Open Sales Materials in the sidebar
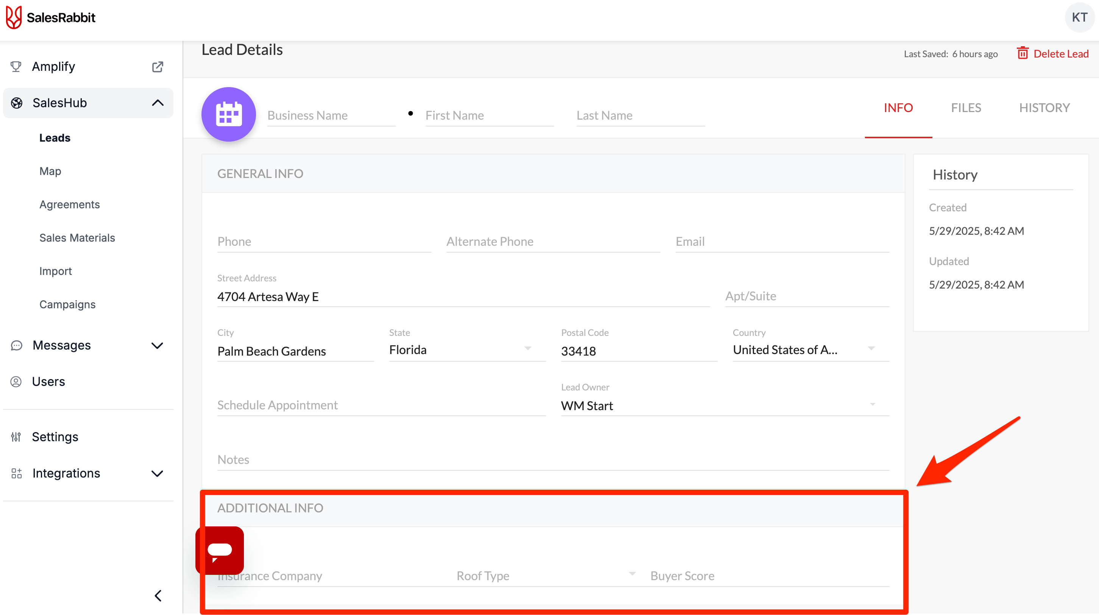This screenshot has width=1099, height=615. pos(77,237)
